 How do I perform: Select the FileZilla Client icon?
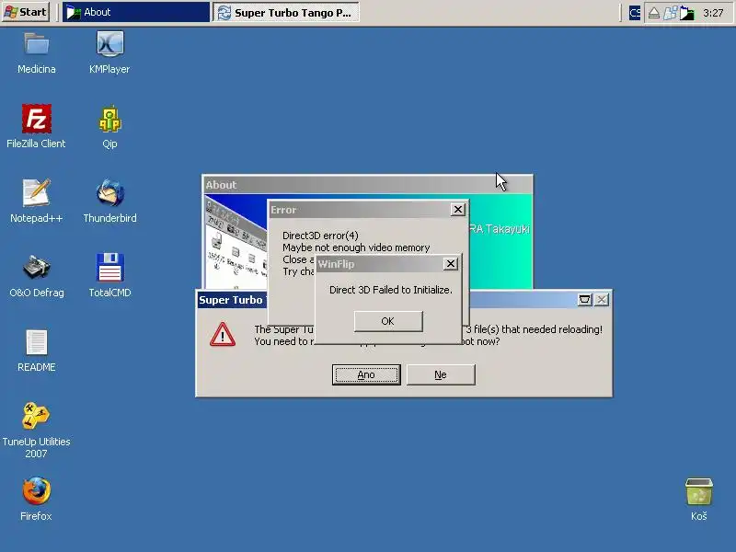(x=37, y=119)
